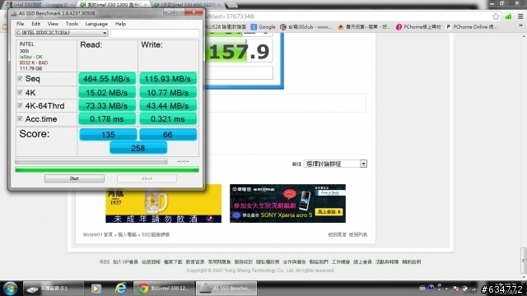Screen dimensions: 527x296
Task: Click the green overall progress bar
Action: [107, 170]
